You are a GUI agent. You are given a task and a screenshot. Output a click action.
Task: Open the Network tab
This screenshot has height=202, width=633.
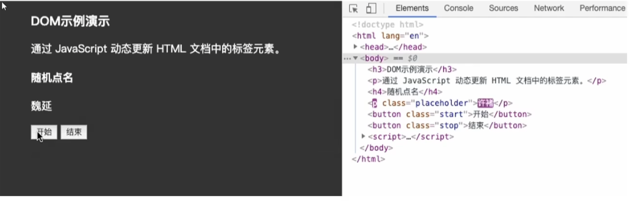pyautogui.click(x=549, y=8)
